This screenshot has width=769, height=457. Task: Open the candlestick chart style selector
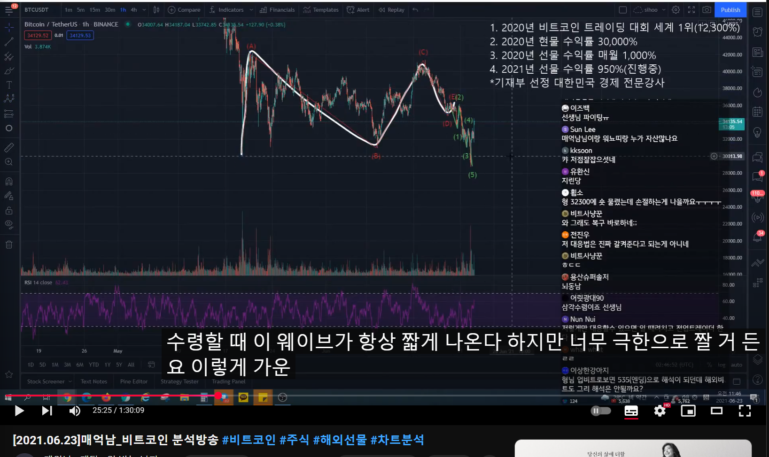pyautogui.click(x=156, y=10)
